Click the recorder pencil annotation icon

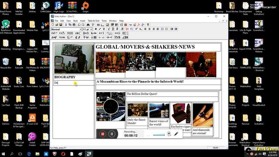[x=176, y=134]
